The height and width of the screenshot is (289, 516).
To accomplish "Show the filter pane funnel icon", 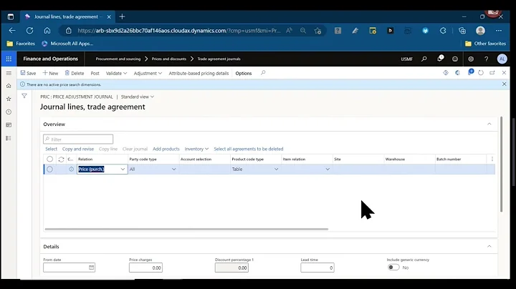I will pos(24,96).
